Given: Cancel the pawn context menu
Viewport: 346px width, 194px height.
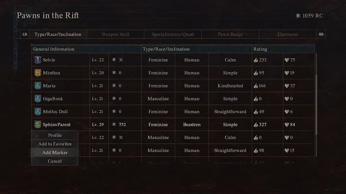Looking at the screenshot, I should tap(55, 161).
